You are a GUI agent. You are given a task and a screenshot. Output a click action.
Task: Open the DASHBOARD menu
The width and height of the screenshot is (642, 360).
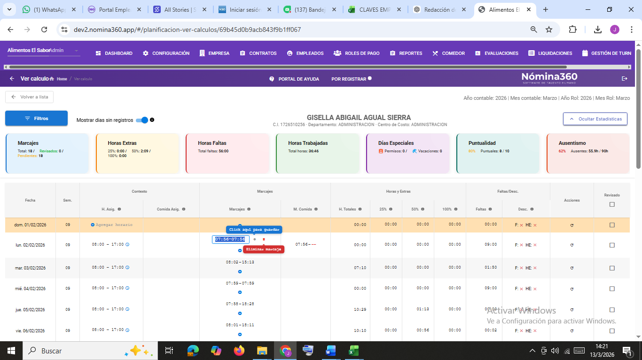pos(114,53)
